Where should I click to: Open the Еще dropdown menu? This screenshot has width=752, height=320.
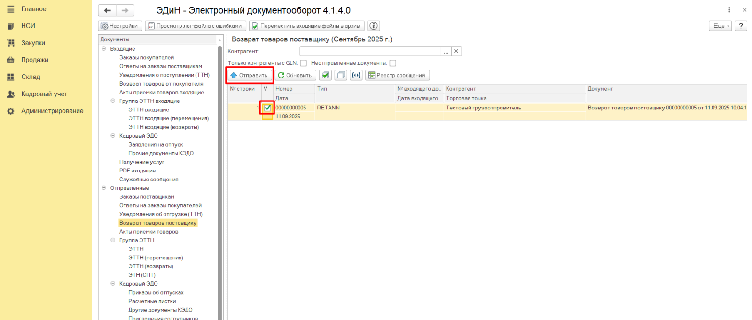[x=720, y=26]
